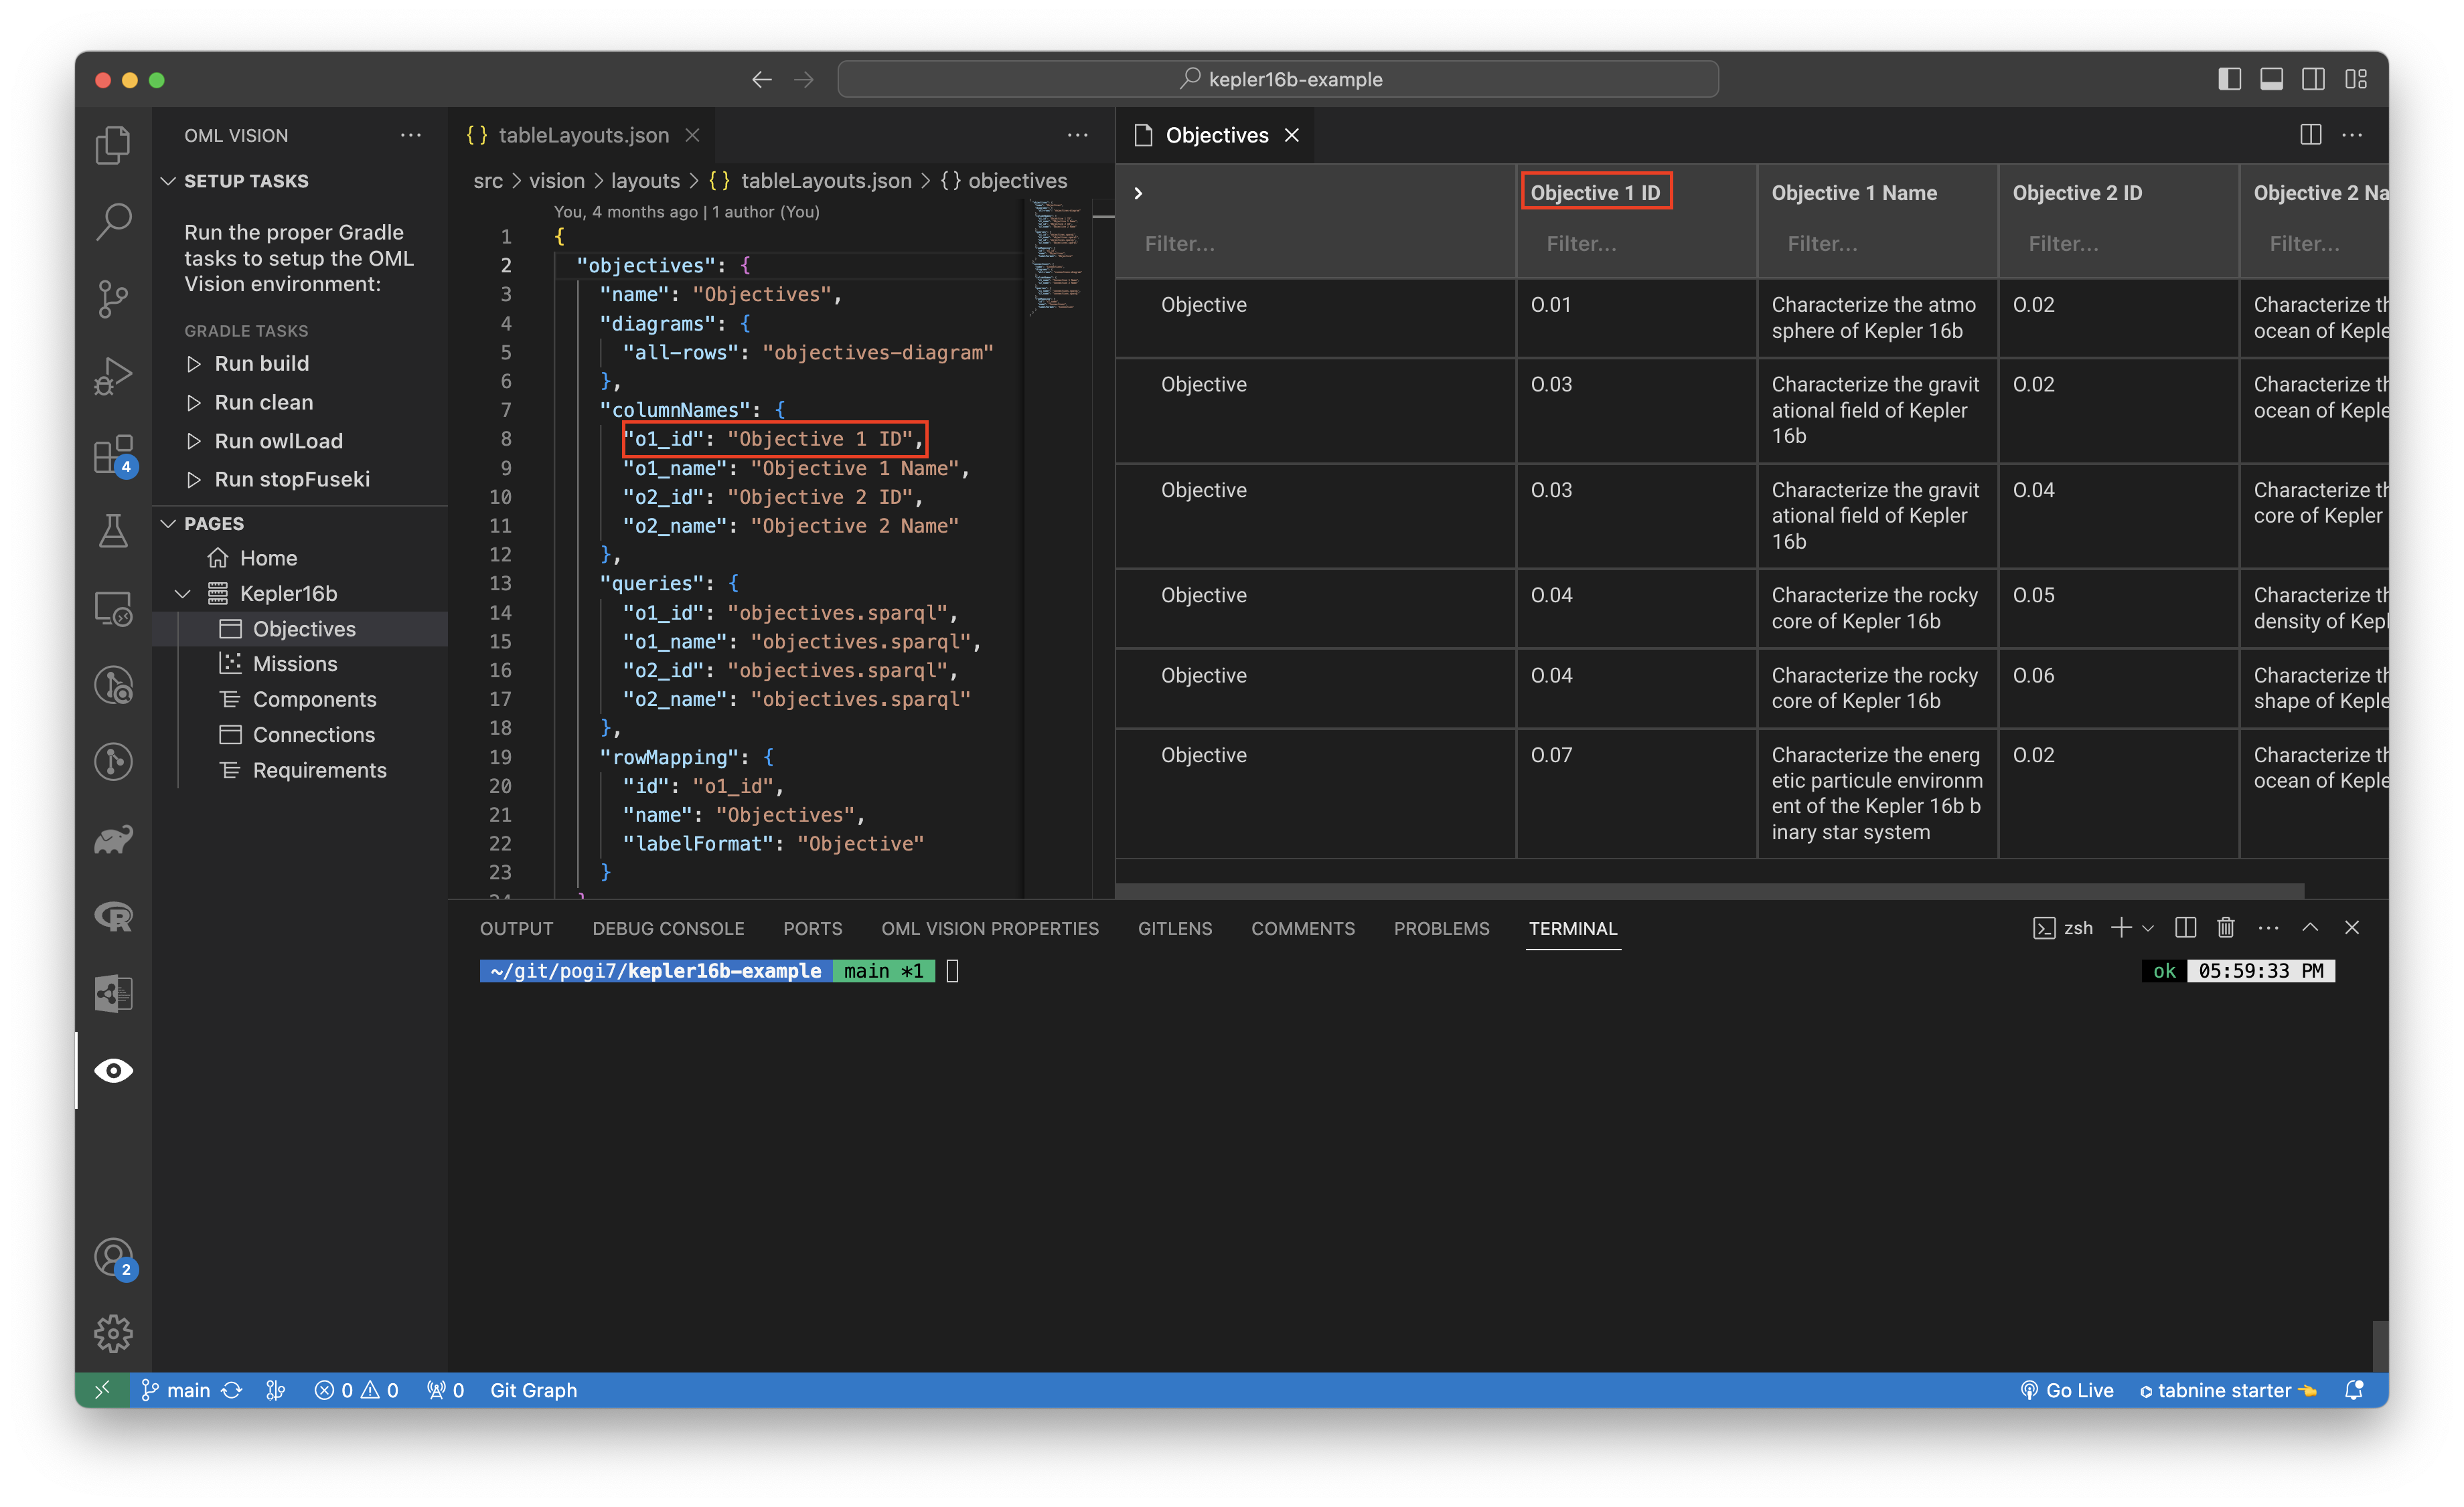Collapse the Kepler16b tree node
Viewport: 2464px width, 1507px height.
pos(183,594)
